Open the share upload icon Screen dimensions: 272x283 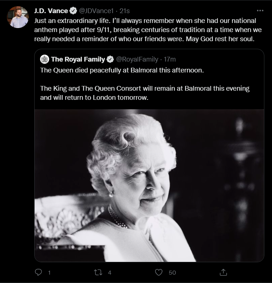(223, 272)
